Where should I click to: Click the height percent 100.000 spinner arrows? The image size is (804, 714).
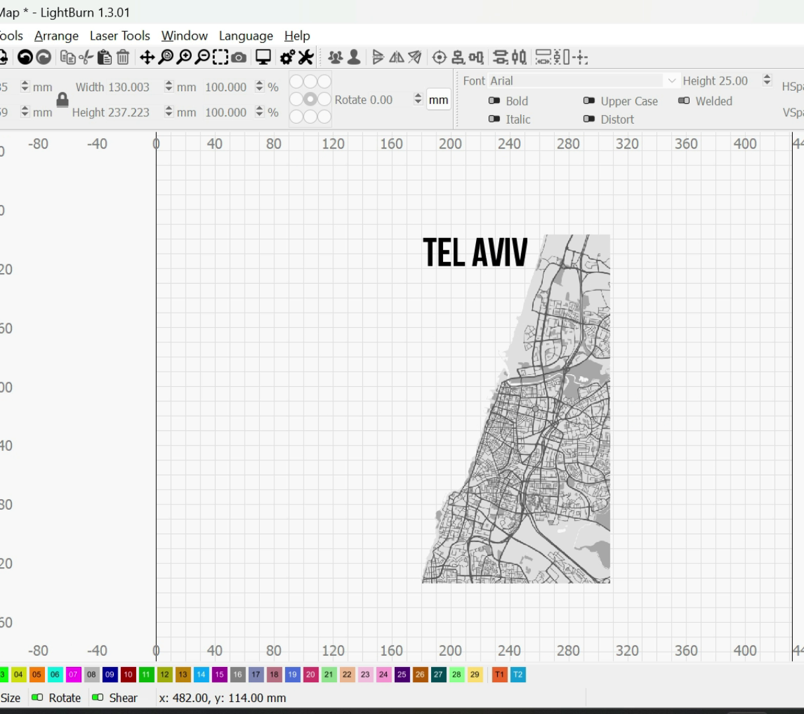click(259, 112)
